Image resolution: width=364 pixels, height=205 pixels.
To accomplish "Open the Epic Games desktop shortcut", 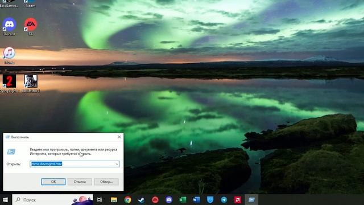I will [9, 4].
